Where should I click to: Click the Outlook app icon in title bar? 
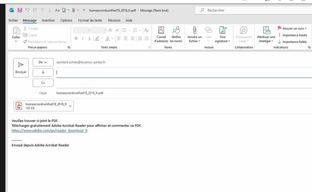[12, 10]
